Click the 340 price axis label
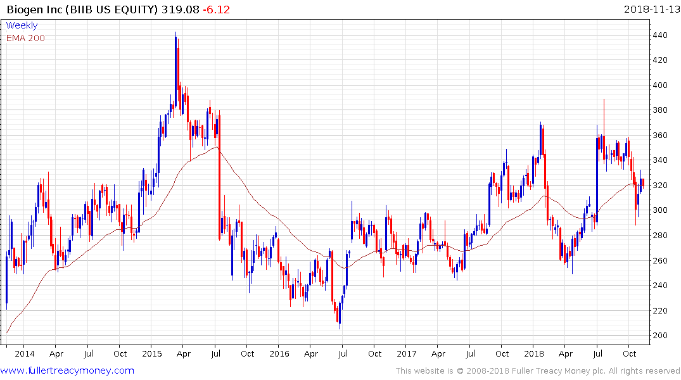Screen dimensions: 681x380 [660, 160]
